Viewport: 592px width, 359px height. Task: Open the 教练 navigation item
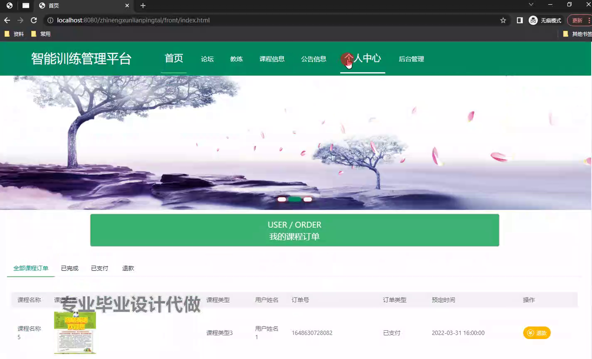(237, 59)
